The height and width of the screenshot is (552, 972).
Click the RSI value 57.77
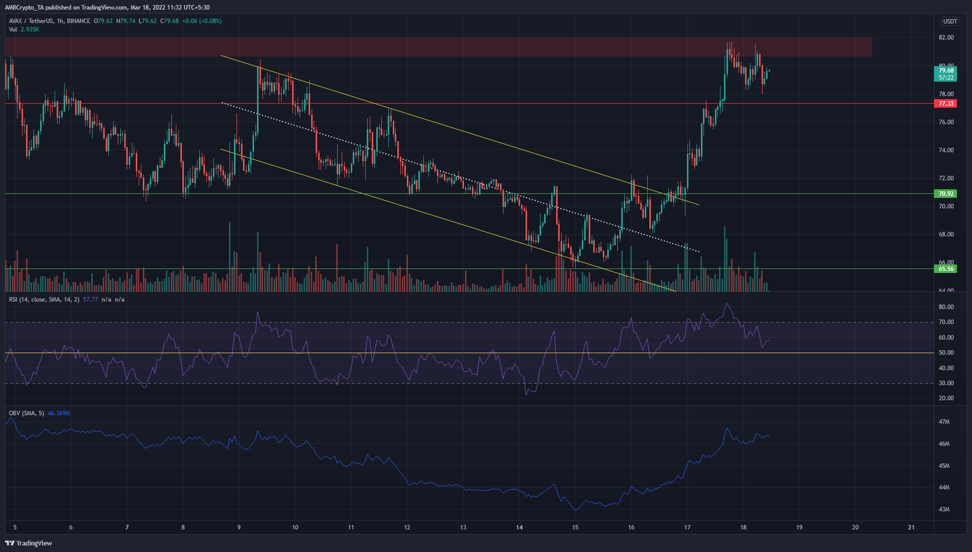[x=90, y=300]
